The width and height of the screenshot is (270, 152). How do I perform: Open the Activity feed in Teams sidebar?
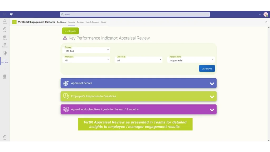click(4, 21)
